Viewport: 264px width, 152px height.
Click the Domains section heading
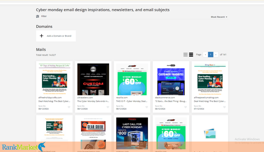pos(44,26)
